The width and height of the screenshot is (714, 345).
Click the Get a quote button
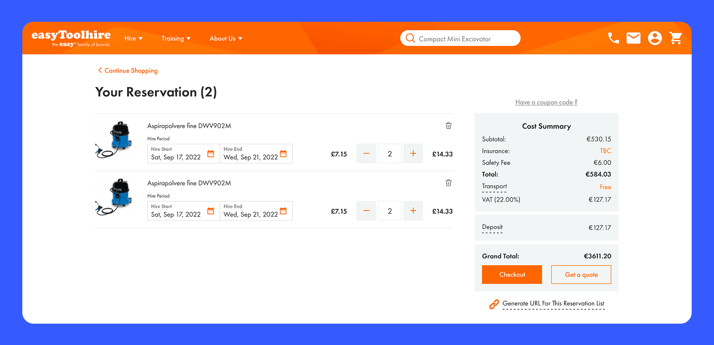point(581,275)
